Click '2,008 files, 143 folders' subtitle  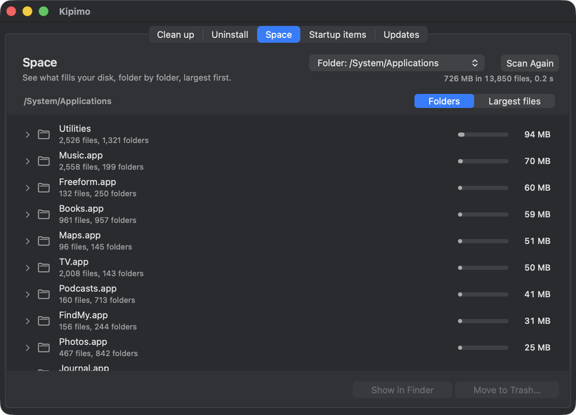[x=101, y=273]
